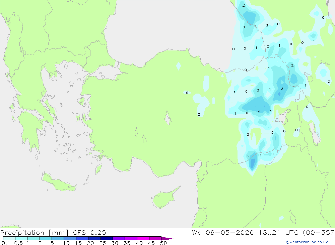Click the 0.1–0.5 mm legend color swatch
This screenshot has height=245, width=335.
(x=9, y=238)
